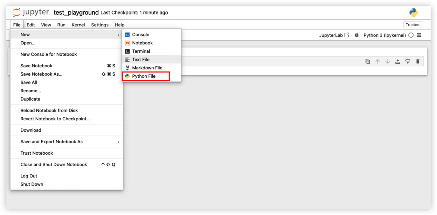Move the cell up with arrow icon
The image size is (437, 215).
378,61
